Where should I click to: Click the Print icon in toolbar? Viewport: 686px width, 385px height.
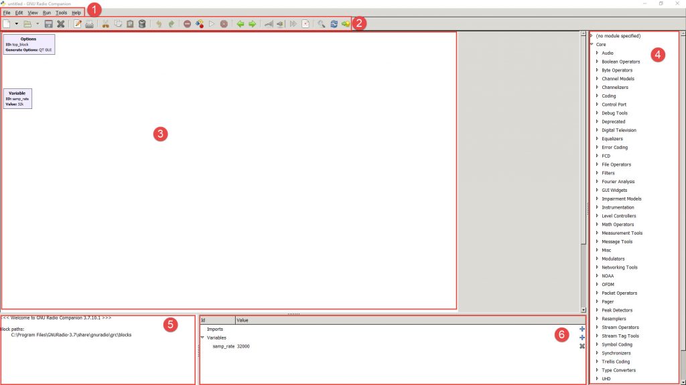tap(89, 24)
